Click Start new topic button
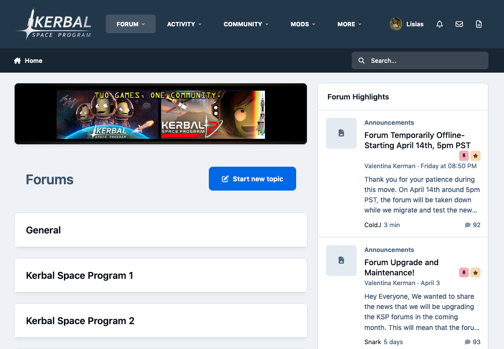504x349 pixels. tap(252, 178)
